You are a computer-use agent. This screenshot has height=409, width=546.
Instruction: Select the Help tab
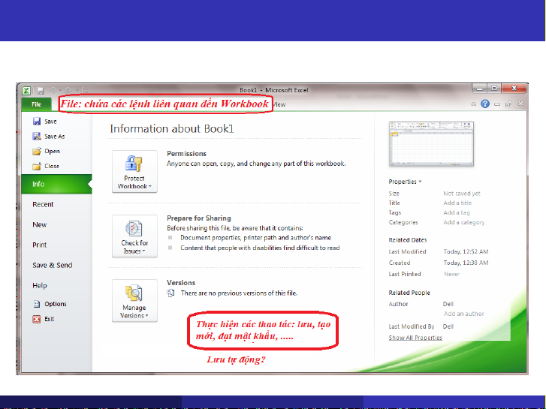pyautogui.click(x=39, y=285)
